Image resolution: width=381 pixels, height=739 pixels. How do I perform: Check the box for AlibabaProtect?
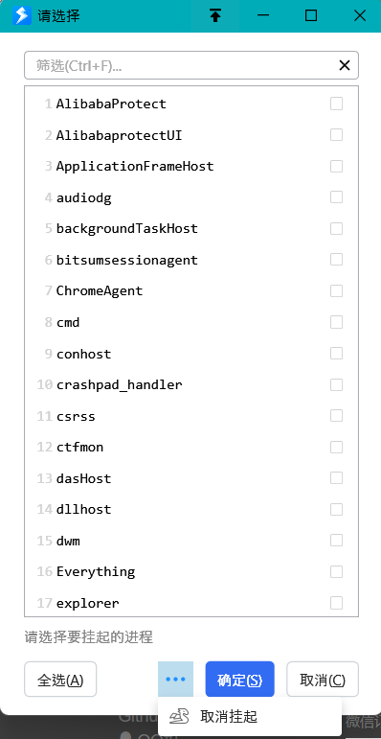click(336, 104)
